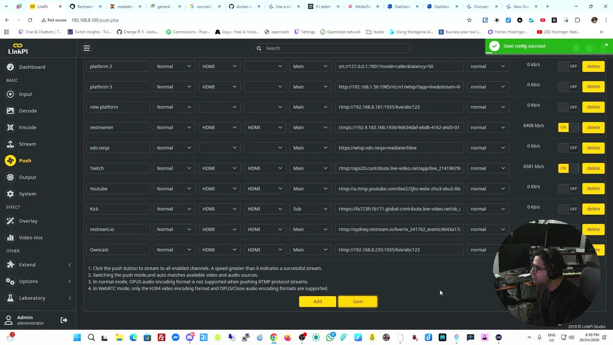Click the Admin user avatar icon
The height and width of the screenshot is (345, 613).
8,320
